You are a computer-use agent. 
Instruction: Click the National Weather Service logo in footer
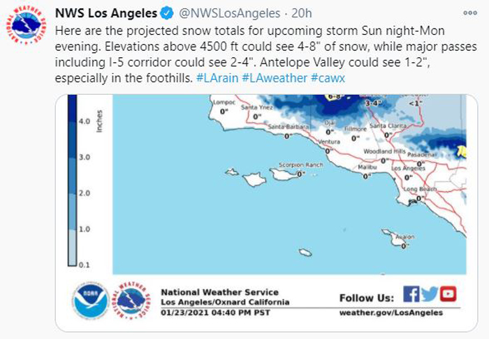(131, 300)
